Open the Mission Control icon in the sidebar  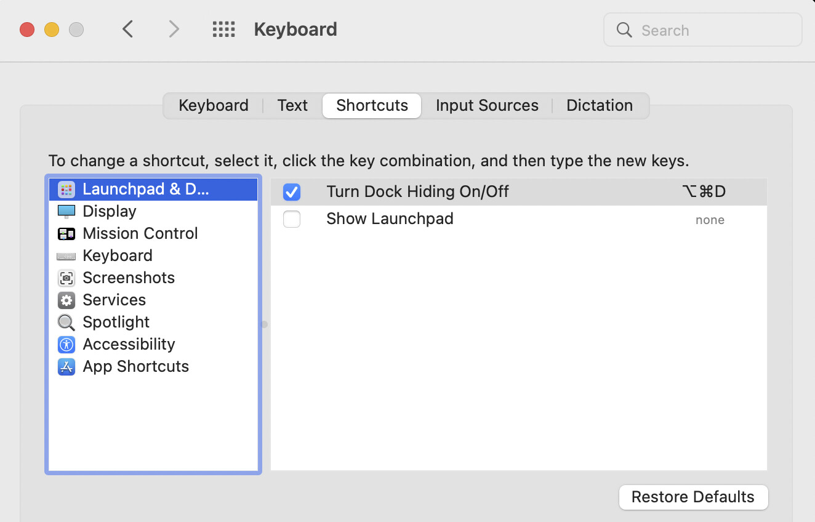coord(66,234)
